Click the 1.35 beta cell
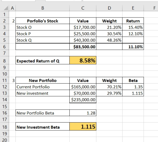The width and height of the screenshot is (158, 142). pos(133,87)
